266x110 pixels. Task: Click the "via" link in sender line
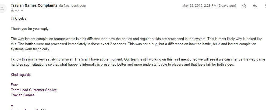tap(61, 5)
